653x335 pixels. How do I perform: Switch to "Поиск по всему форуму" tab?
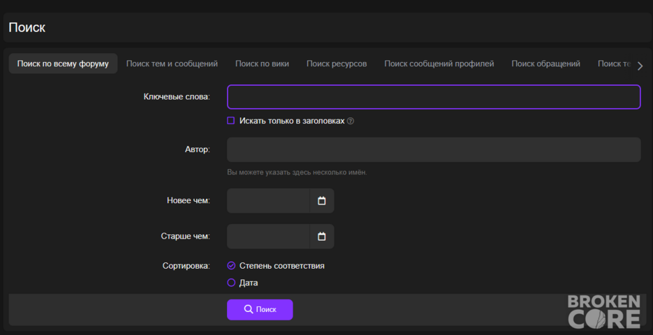pyautogui.click(x=63, y=64)
